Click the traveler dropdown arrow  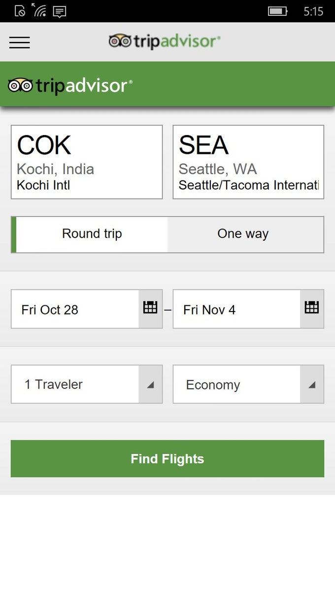pos(150,385)
